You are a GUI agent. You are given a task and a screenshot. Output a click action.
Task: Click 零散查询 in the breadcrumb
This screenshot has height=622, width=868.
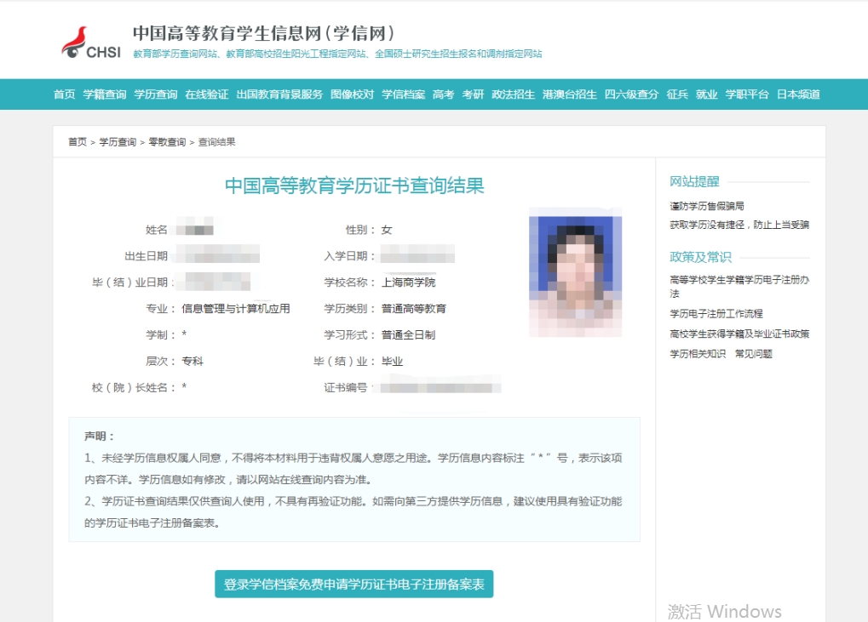[167, 142]
